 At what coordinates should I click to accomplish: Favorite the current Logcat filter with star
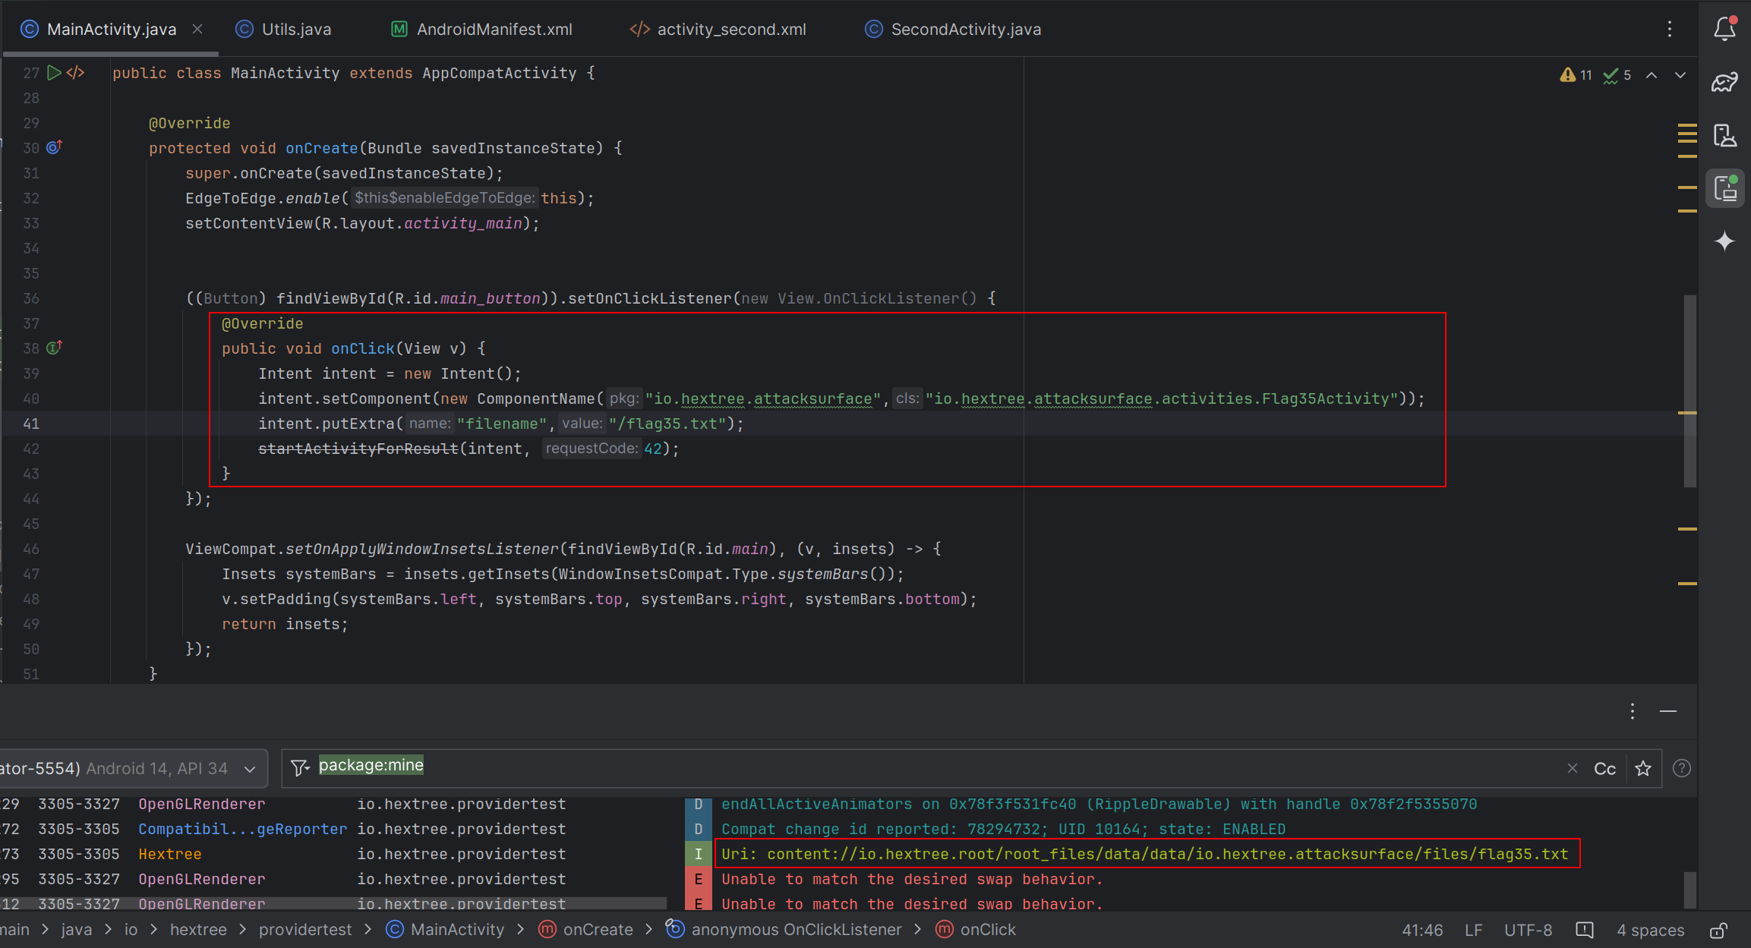pyautogui.click(x=1643, y=768)
